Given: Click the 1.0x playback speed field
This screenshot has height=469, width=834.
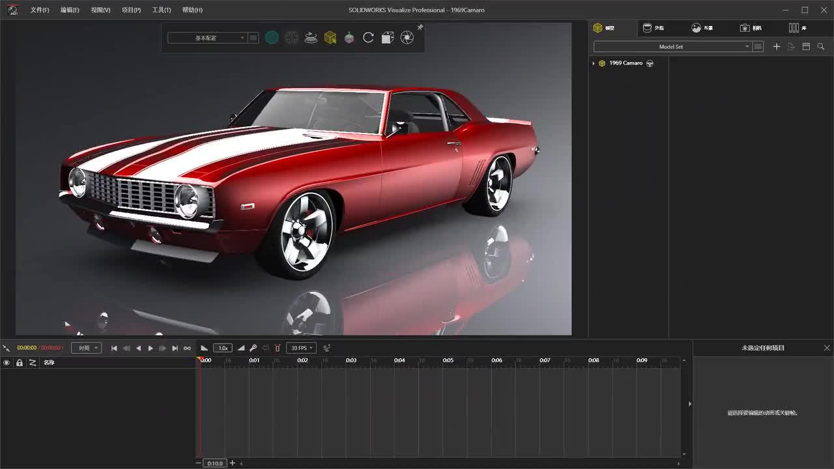Looking at the screenshot, I should 223,347.
